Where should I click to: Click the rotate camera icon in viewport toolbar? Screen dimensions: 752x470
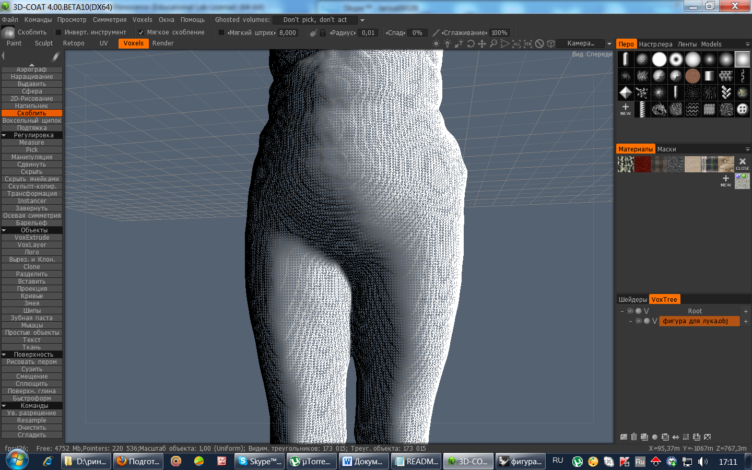[471, 44]
